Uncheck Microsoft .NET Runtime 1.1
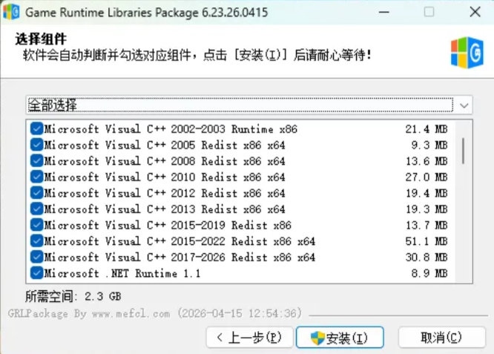494x354 pixels. pyautogui.click(x=37, y=273)
